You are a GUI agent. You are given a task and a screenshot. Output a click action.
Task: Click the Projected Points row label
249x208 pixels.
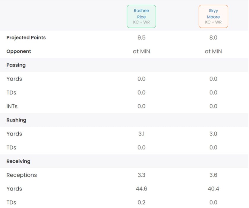26,38
